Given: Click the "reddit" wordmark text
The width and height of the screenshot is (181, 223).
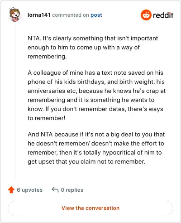Looking at the screenshot, I should tap(163, 15).
